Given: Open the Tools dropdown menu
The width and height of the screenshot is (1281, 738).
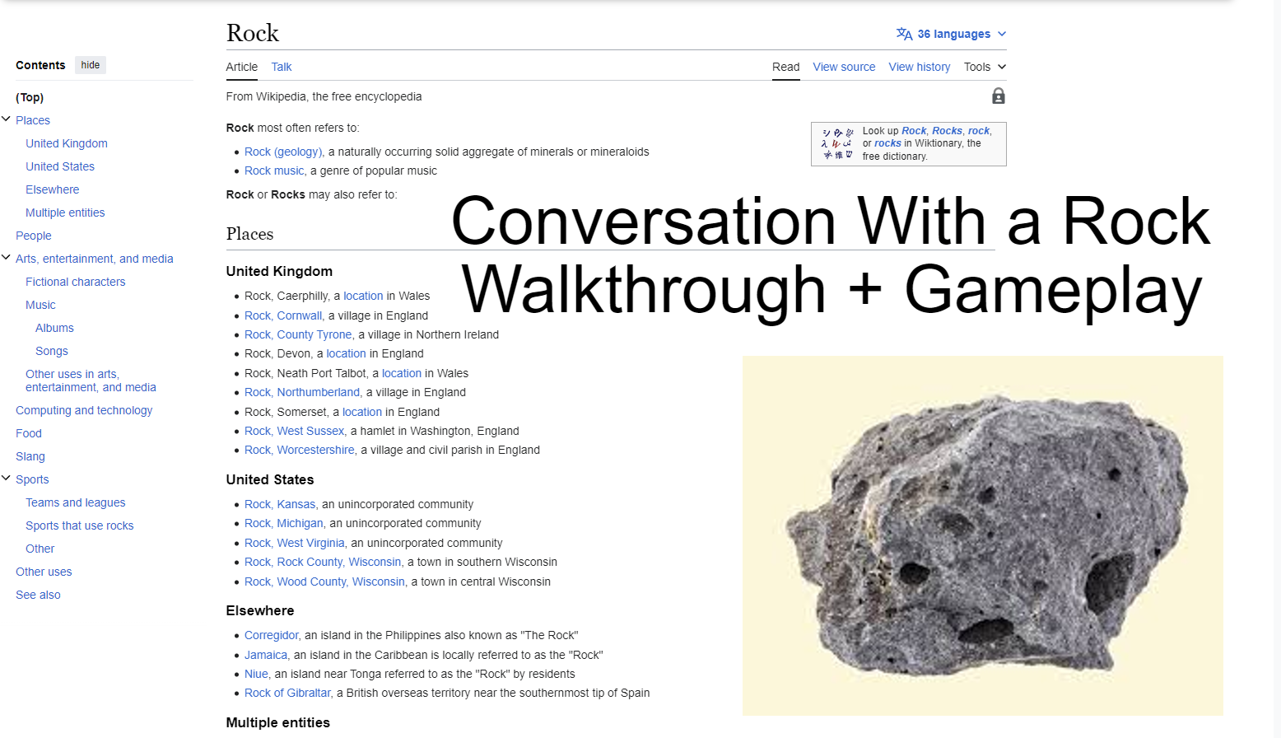Looking at the screenshot, I should click(985, 67).
